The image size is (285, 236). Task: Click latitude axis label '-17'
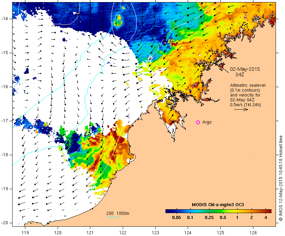[5, 121]
